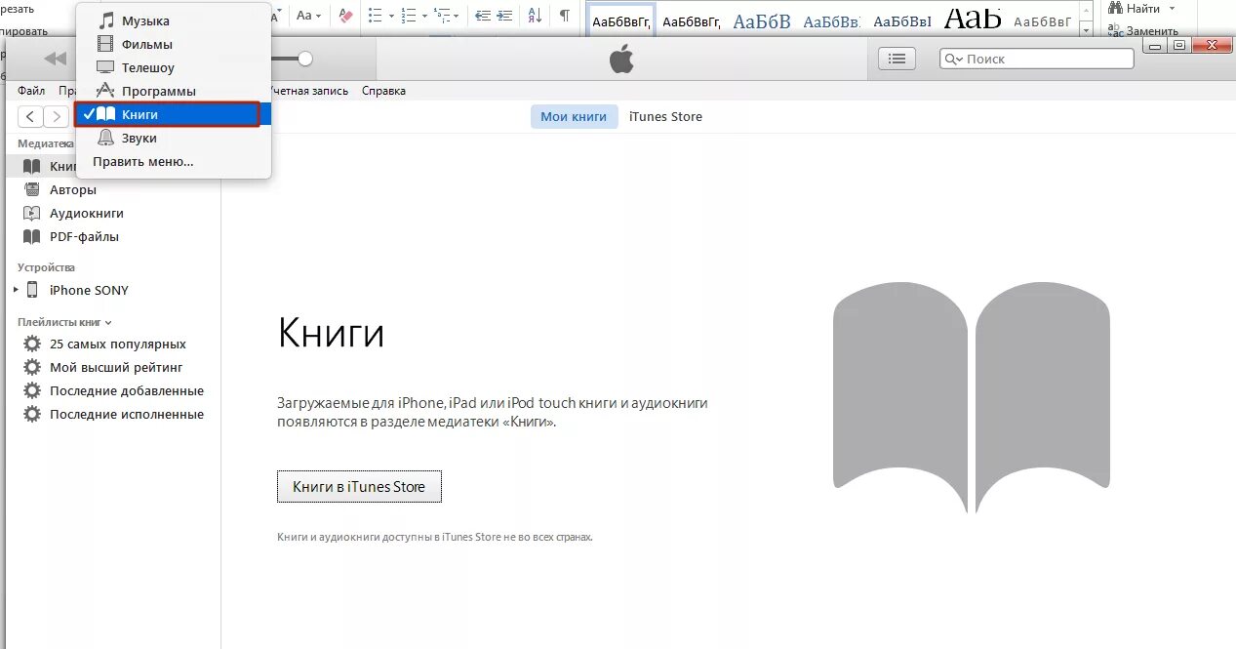Open the Справка menu in iTunes
The height and width of the screenshot is (649, 1236).
tap(383, 91)
